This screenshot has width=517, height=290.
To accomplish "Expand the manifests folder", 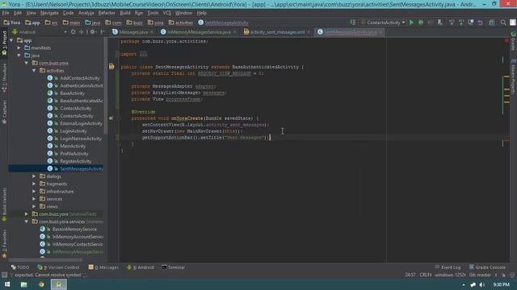I will (19, 48).
